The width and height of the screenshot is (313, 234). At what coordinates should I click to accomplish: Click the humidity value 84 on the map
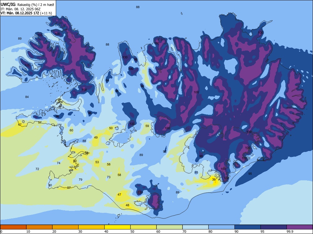(27, 97)
